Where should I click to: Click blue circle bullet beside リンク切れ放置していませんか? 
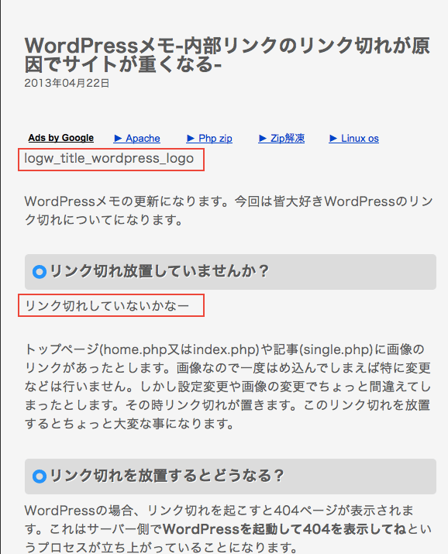tap(40, 272)
